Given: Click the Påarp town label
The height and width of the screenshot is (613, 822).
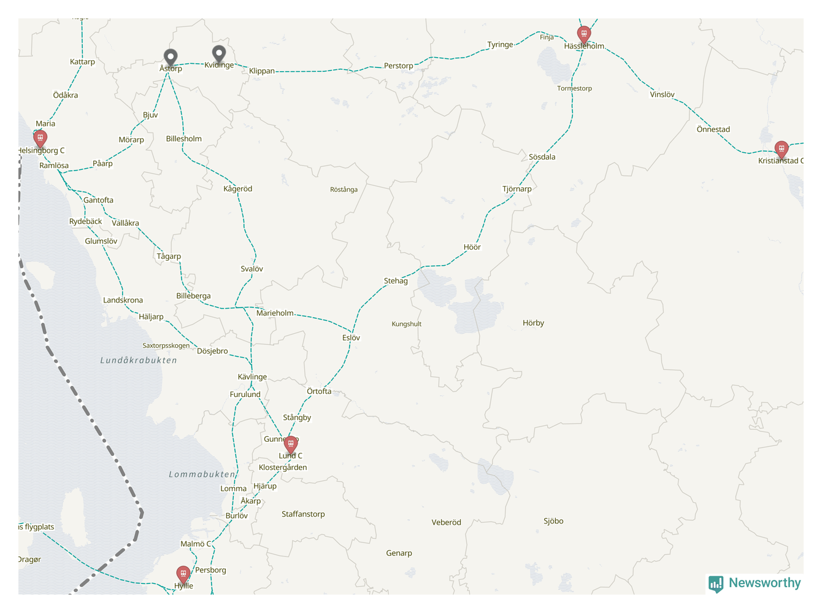Looking at the screenshot, I should pyautogui.click(x=102, y=164).
